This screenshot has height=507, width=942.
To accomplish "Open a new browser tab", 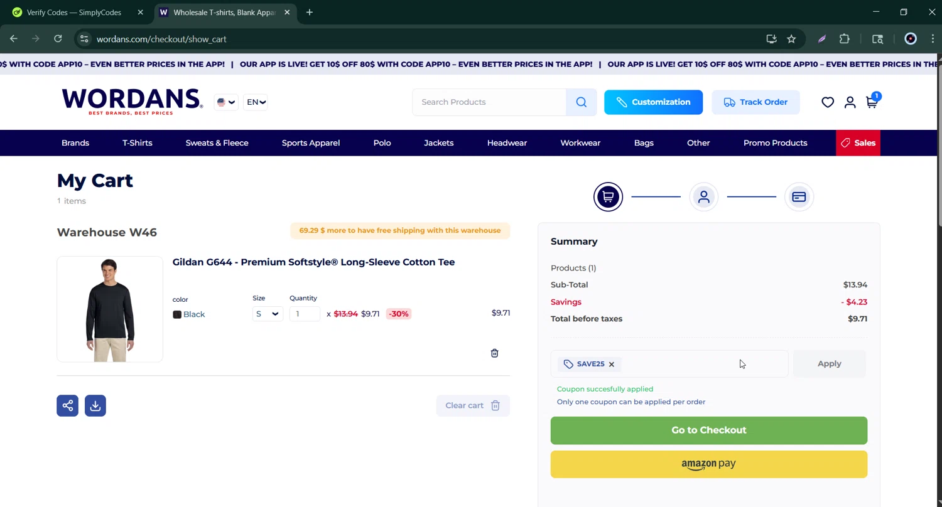I will click(x=310, y=13).
